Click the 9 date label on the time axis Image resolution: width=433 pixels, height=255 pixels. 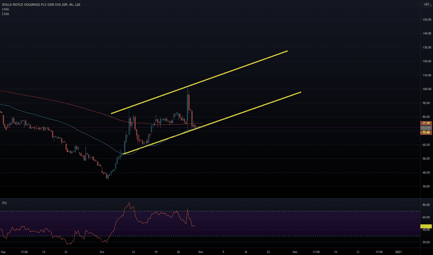223,252
